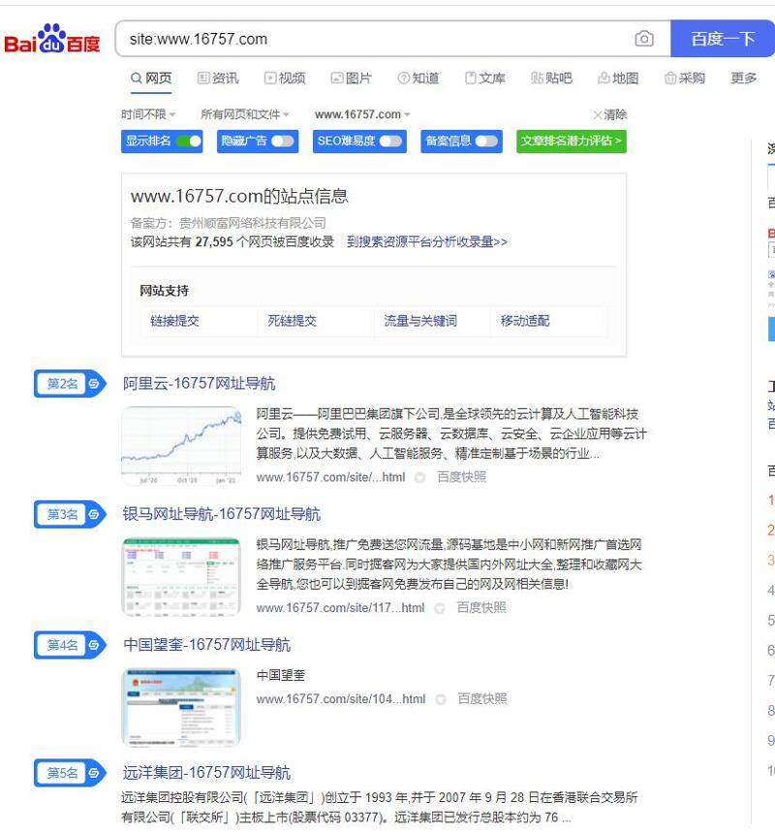Click the 备案方 贵州顺富网络科技有限公司 text
The width and height of the screenshot is (775, 834).
point(229,223)
